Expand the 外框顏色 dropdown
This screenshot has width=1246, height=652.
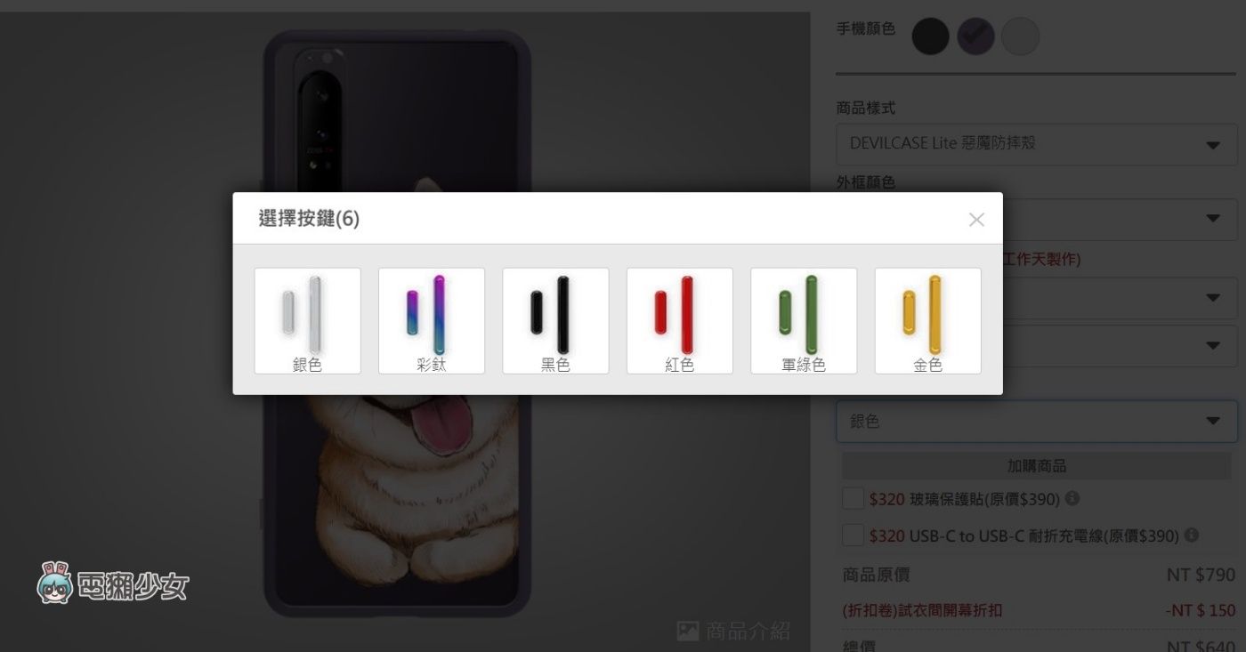[1120, 219]
